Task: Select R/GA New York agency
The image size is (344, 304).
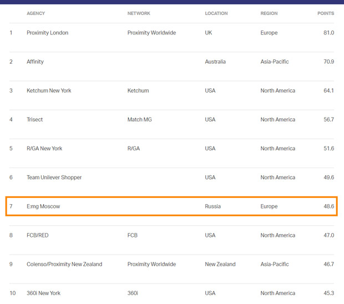Action: click(x=44, y=148)
